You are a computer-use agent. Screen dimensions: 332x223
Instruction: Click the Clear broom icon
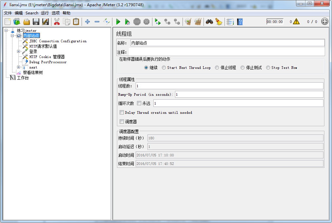tap(188, 22)
